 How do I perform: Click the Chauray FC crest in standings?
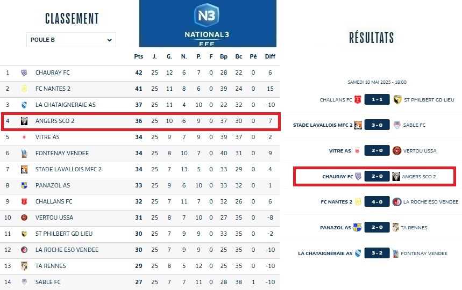pyautogui.click(x=24, y=73)
